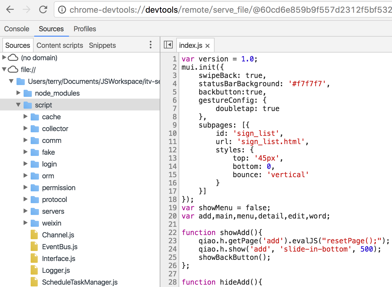Expand the comm folder
This screenshot has height=287, width=392.
pos(25,140)
